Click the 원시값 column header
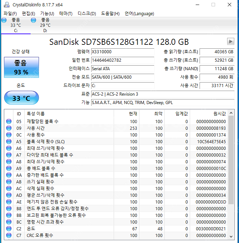Screen dimensions: 239x243 209,114
